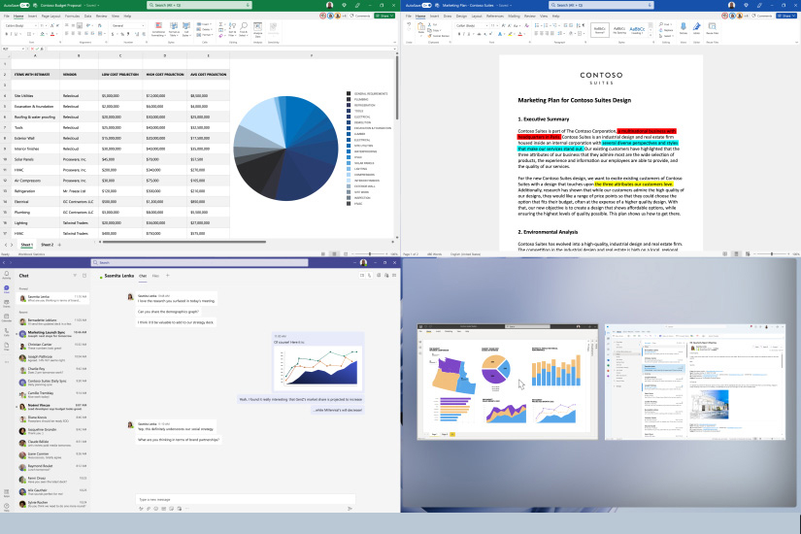Select the Outlook window thumbnail
Viewport: 801px width, 534px height.
tap(695, 382)
